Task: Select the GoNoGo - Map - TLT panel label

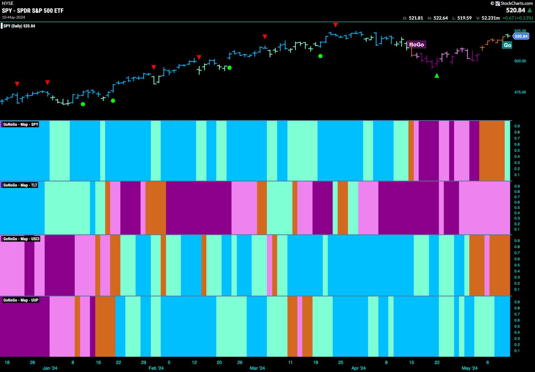Action: point(20,185)
